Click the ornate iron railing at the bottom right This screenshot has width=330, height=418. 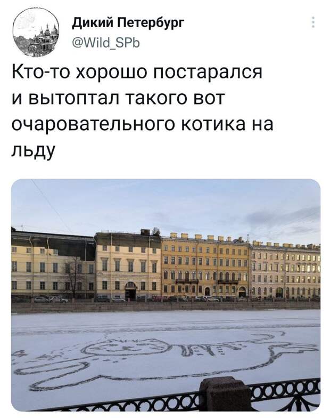[286, 395]
